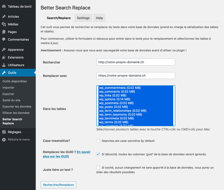The width and height of the screenshot is (224, 190).
Task: Open the Outils menu
Action: coord(18,73)
